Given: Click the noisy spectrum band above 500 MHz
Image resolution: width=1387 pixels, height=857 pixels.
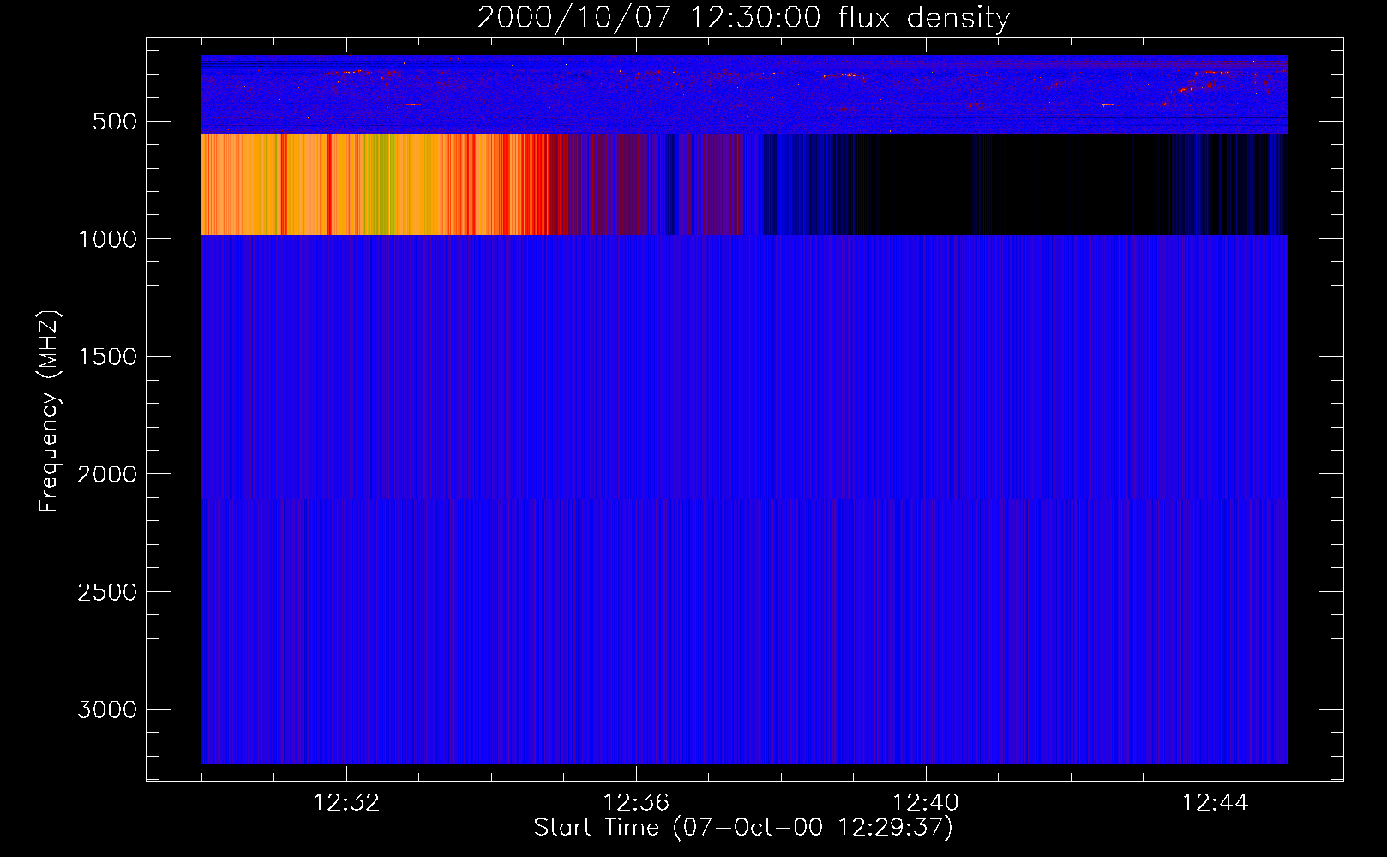Looking at the screenshot, I should (x=744, y=94).
